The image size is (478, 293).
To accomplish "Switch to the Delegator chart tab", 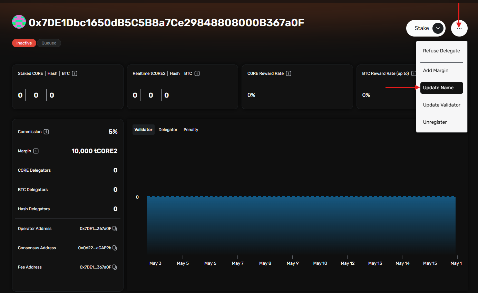I will click(x=168, y=130).
